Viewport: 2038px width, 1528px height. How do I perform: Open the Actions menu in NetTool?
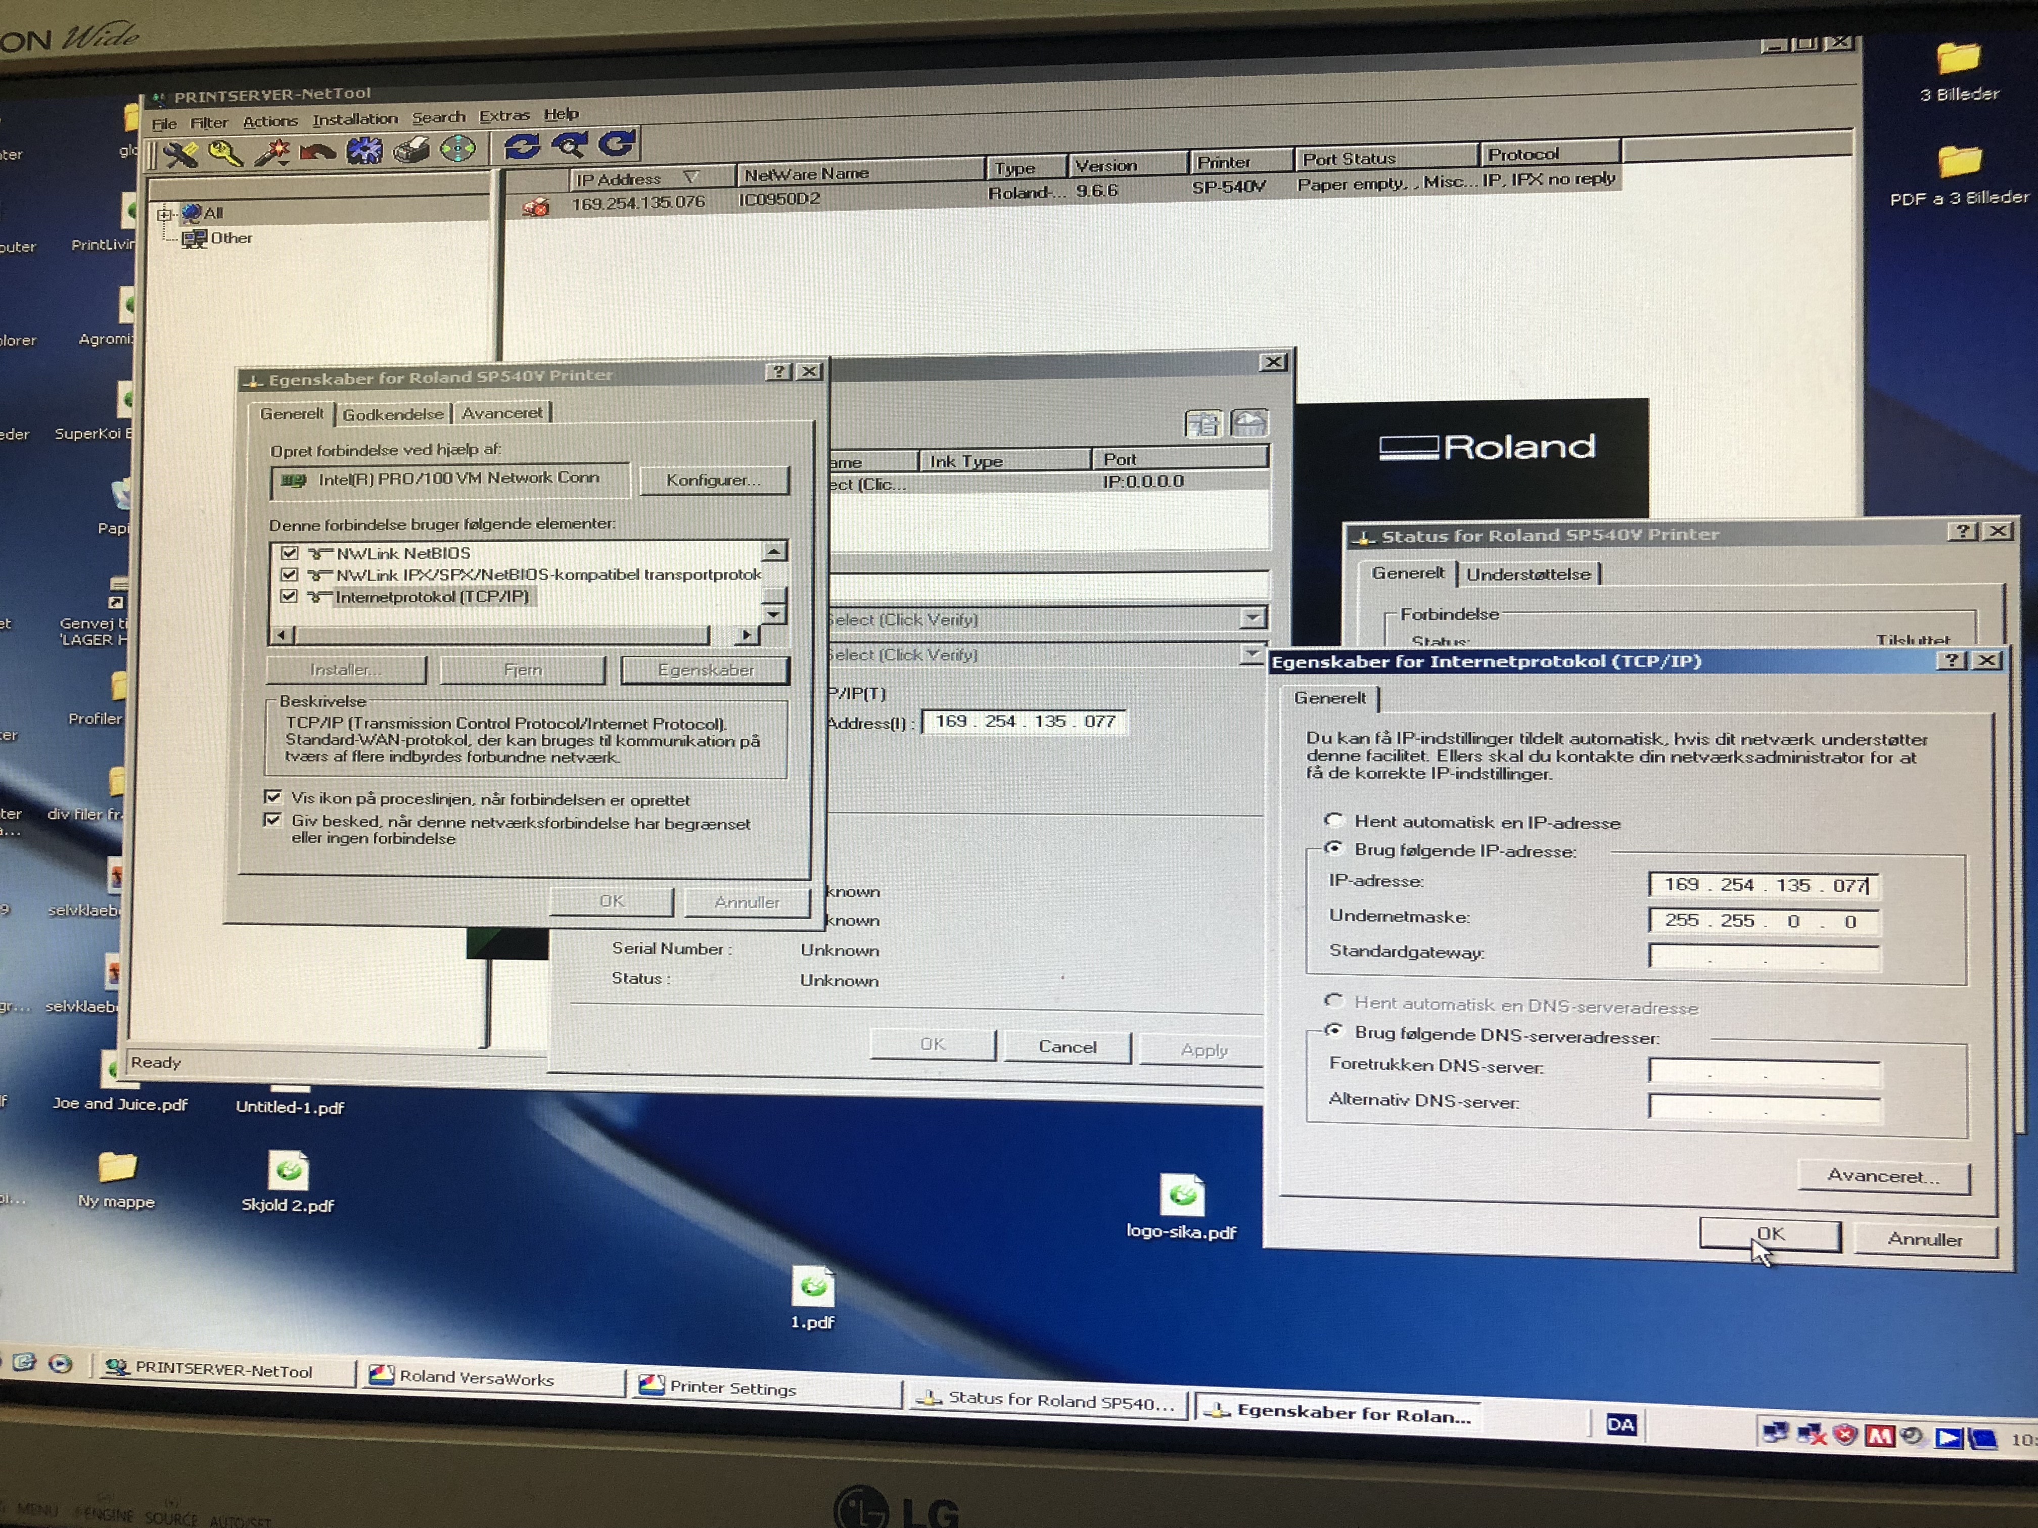[x=270, y=122]
